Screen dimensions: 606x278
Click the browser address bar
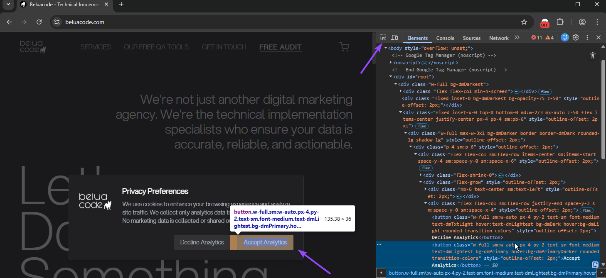(x=166, y=22)
